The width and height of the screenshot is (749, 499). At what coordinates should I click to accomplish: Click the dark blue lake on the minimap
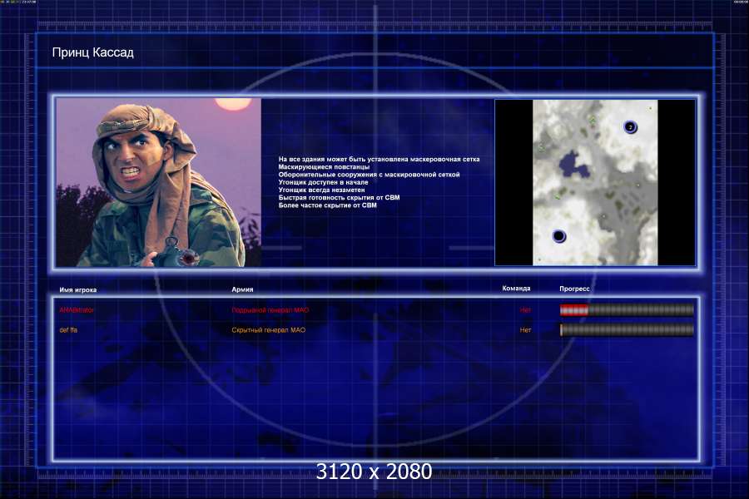tap(571, 161)
